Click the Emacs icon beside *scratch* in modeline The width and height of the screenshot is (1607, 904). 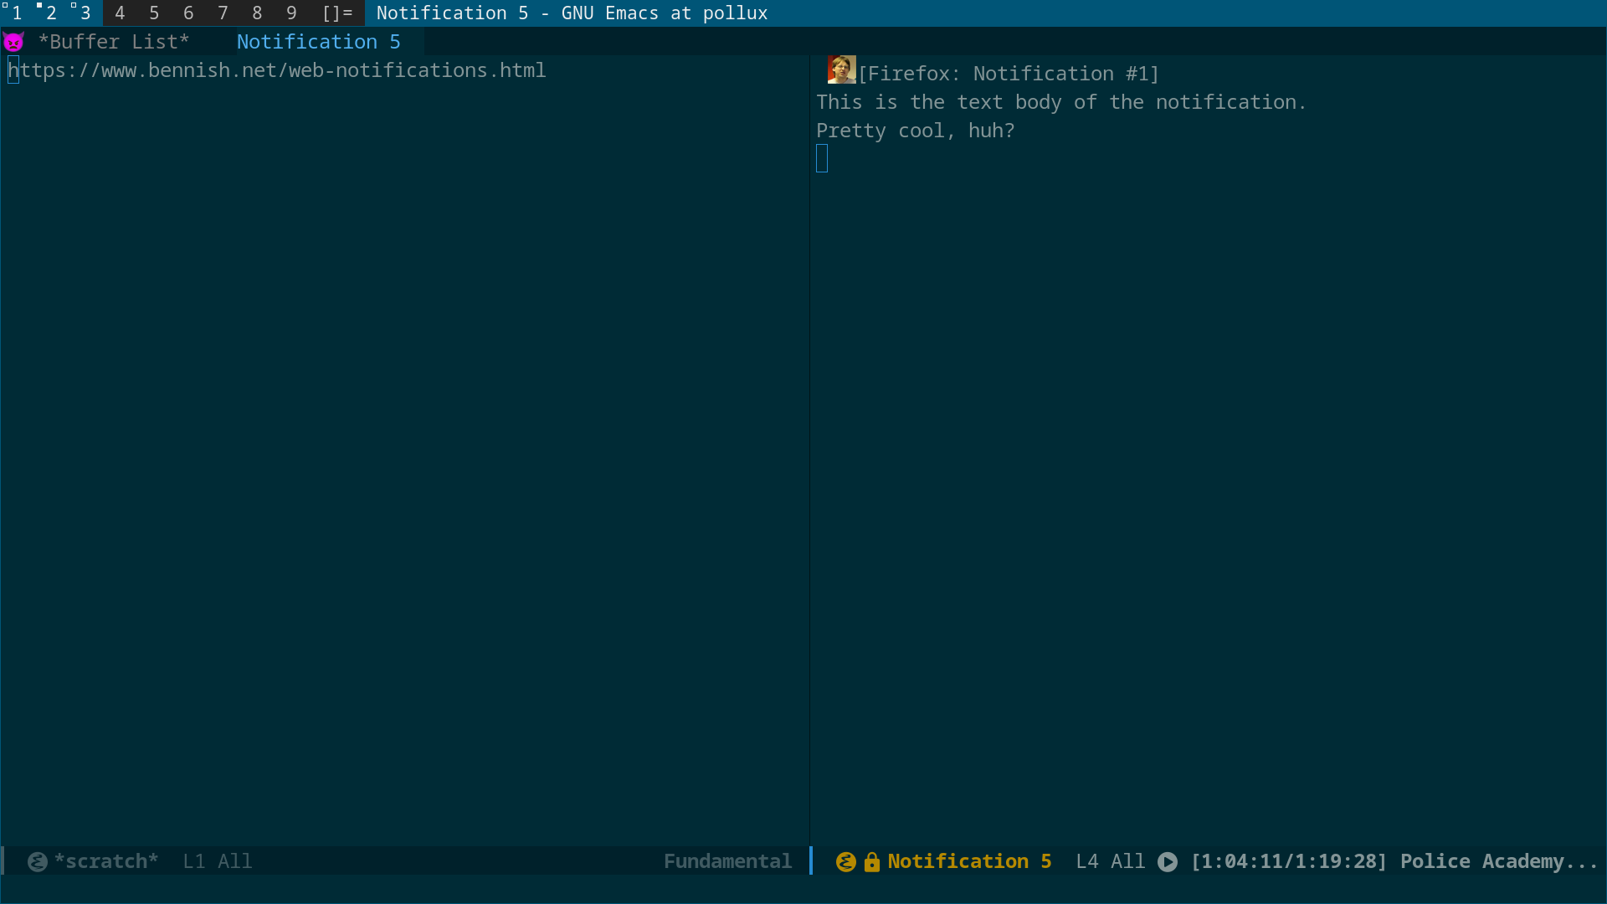(x=38, y=861)
